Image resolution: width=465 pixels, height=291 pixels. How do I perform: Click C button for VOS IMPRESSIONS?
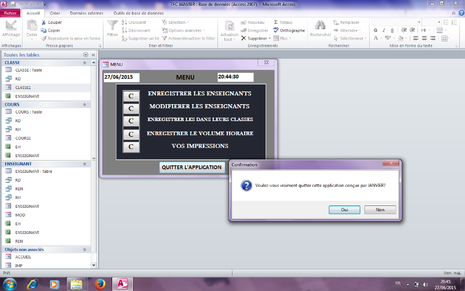[x=131, y=147]
